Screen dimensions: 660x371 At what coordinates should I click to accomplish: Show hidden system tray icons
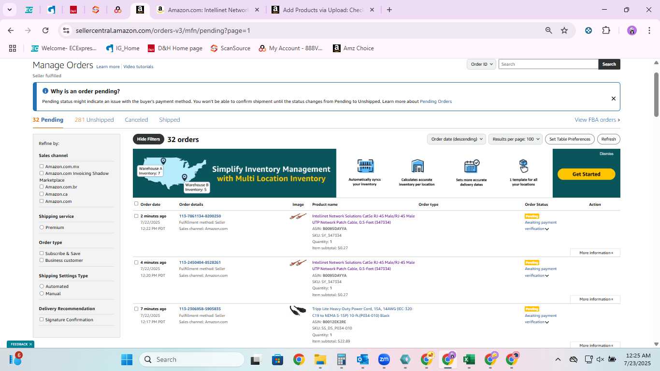point(558,359)
